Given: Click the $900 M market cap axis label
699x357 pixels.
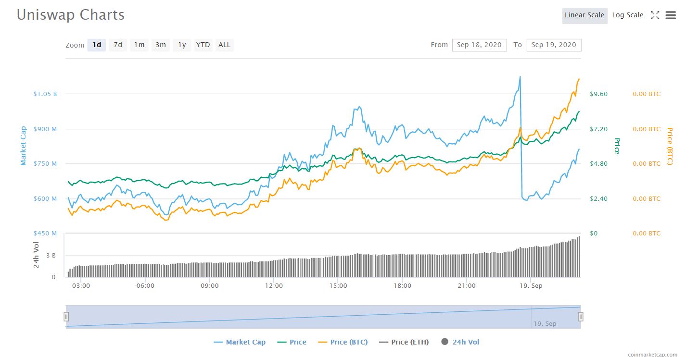Looking at the screenshot, I should coord(45,129).
